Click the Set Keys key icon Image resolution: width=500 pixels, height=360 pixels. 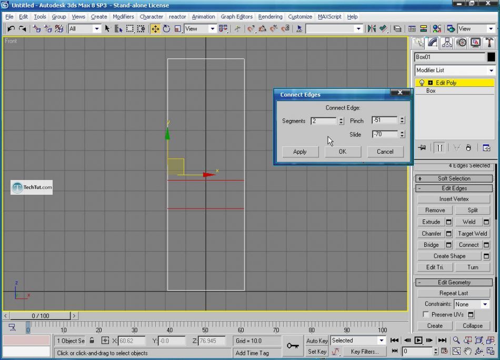pos(293,346)
